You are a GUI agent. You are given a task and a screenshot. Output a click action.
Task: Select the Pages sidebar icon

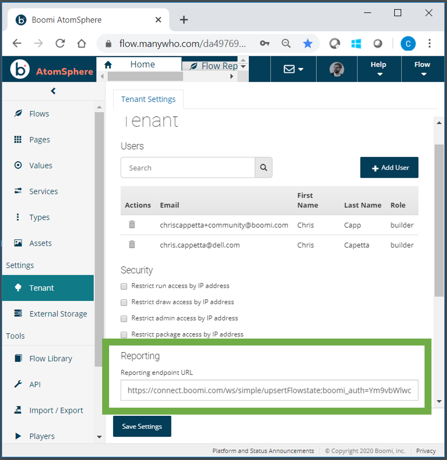click(x=40, y=139)
